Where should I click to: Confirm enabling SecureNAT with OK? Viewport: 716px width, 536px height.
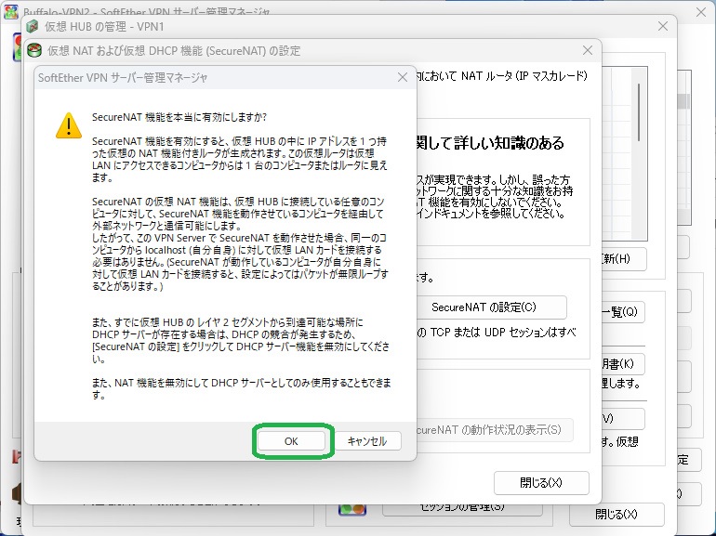(291, 441)
